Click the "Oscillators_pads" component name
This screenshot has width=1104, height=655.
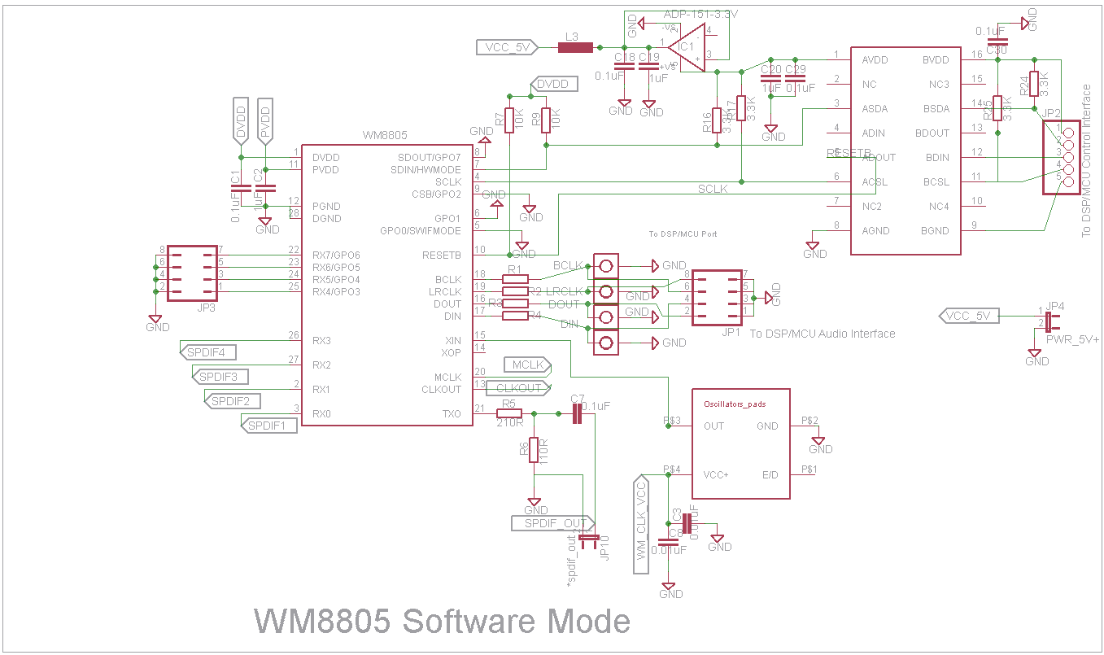[734, 404]
